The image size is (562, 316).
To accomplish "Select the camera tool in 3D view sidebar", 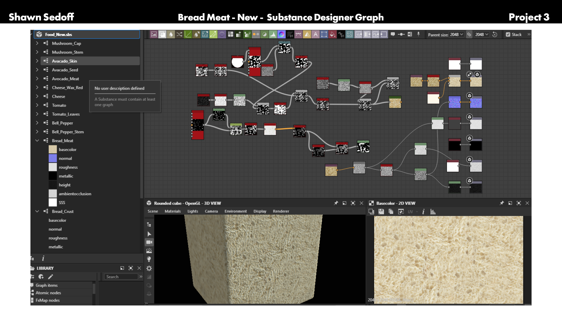I will (x=149, y=242).
